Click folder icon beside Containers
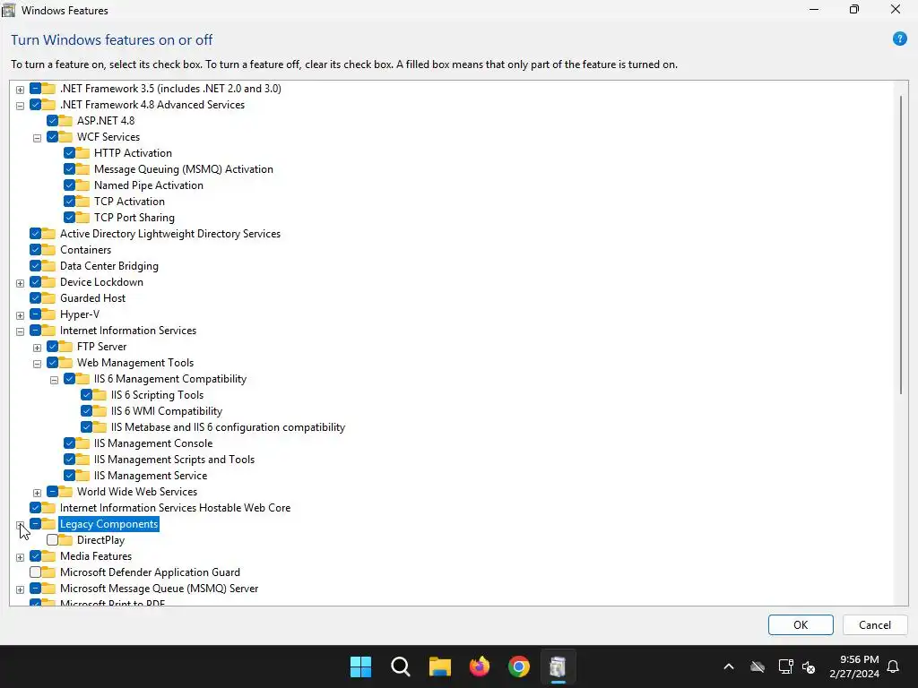The height and width of the screenshot is (688, 918). 48,250
